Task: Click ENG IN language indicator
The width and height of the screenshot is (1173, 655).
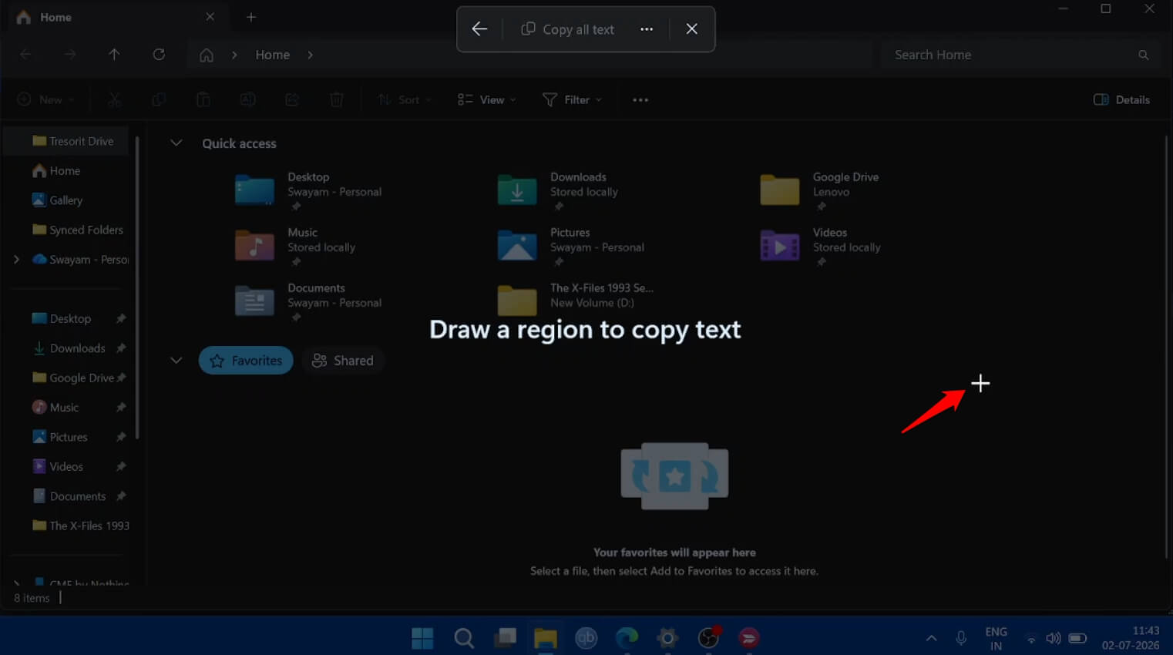Action: click(996, 638)
